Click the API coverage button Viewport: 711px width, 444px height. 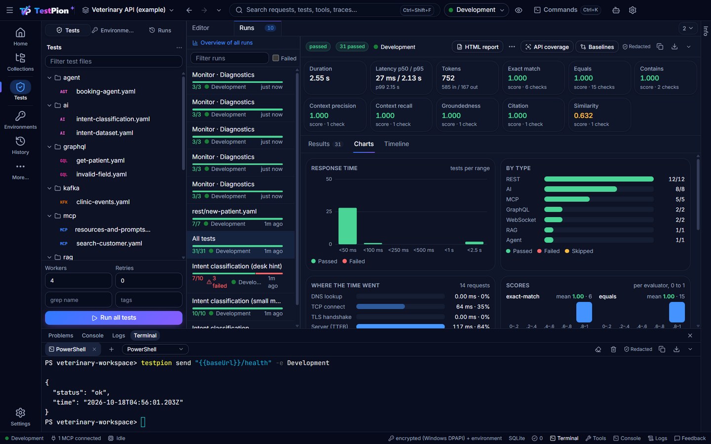[x=547, y=47]
